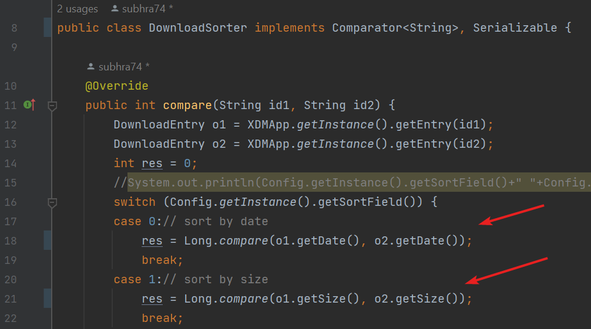Click the Comparator<String> interface name

tap(395, 28)
